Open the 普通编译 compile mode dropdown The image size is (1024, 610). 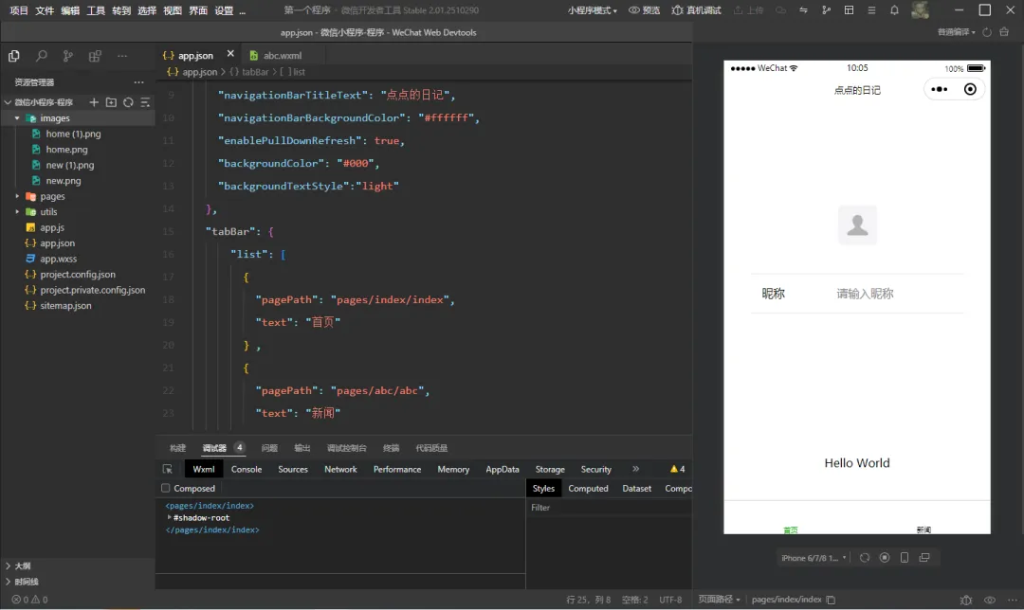pyautogui.click(x=956, y=32)
